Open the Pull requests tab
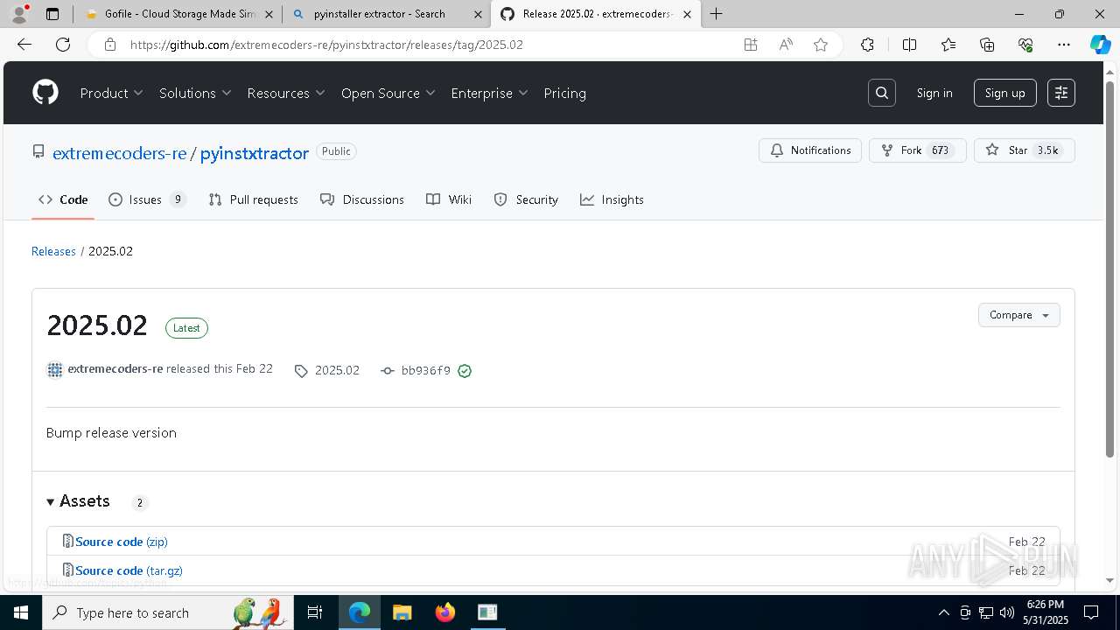This screenshot has height=630, width=1120. click(253, 199)
